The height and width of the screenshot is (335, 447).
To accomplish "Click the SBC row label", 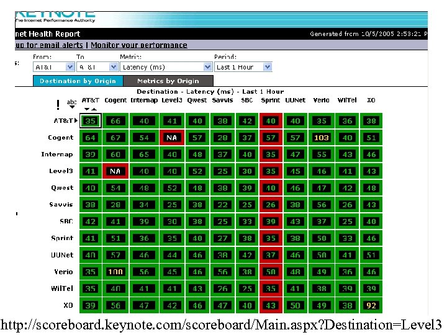I will tap(66, 221).
